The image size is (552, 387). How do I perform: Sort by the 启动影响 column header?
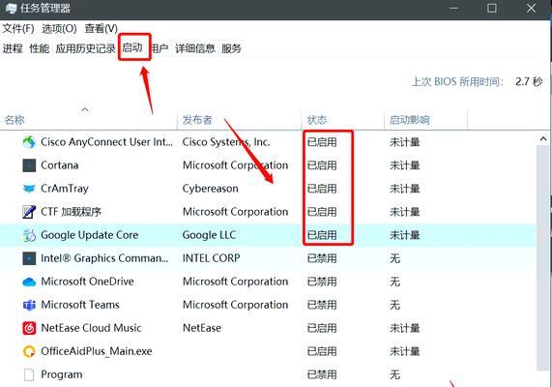(410, 120)
